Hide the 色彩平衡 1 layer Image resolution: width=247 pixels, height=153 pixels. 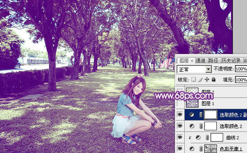pos(180,148)
